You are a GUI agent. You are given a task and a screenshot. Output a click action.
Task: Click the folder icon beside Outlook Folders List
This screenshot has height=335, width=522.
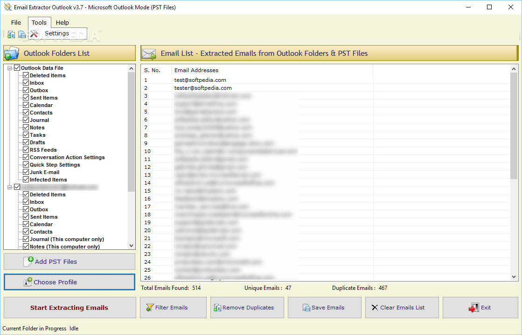pyautogui.click(x=11, y=53)
